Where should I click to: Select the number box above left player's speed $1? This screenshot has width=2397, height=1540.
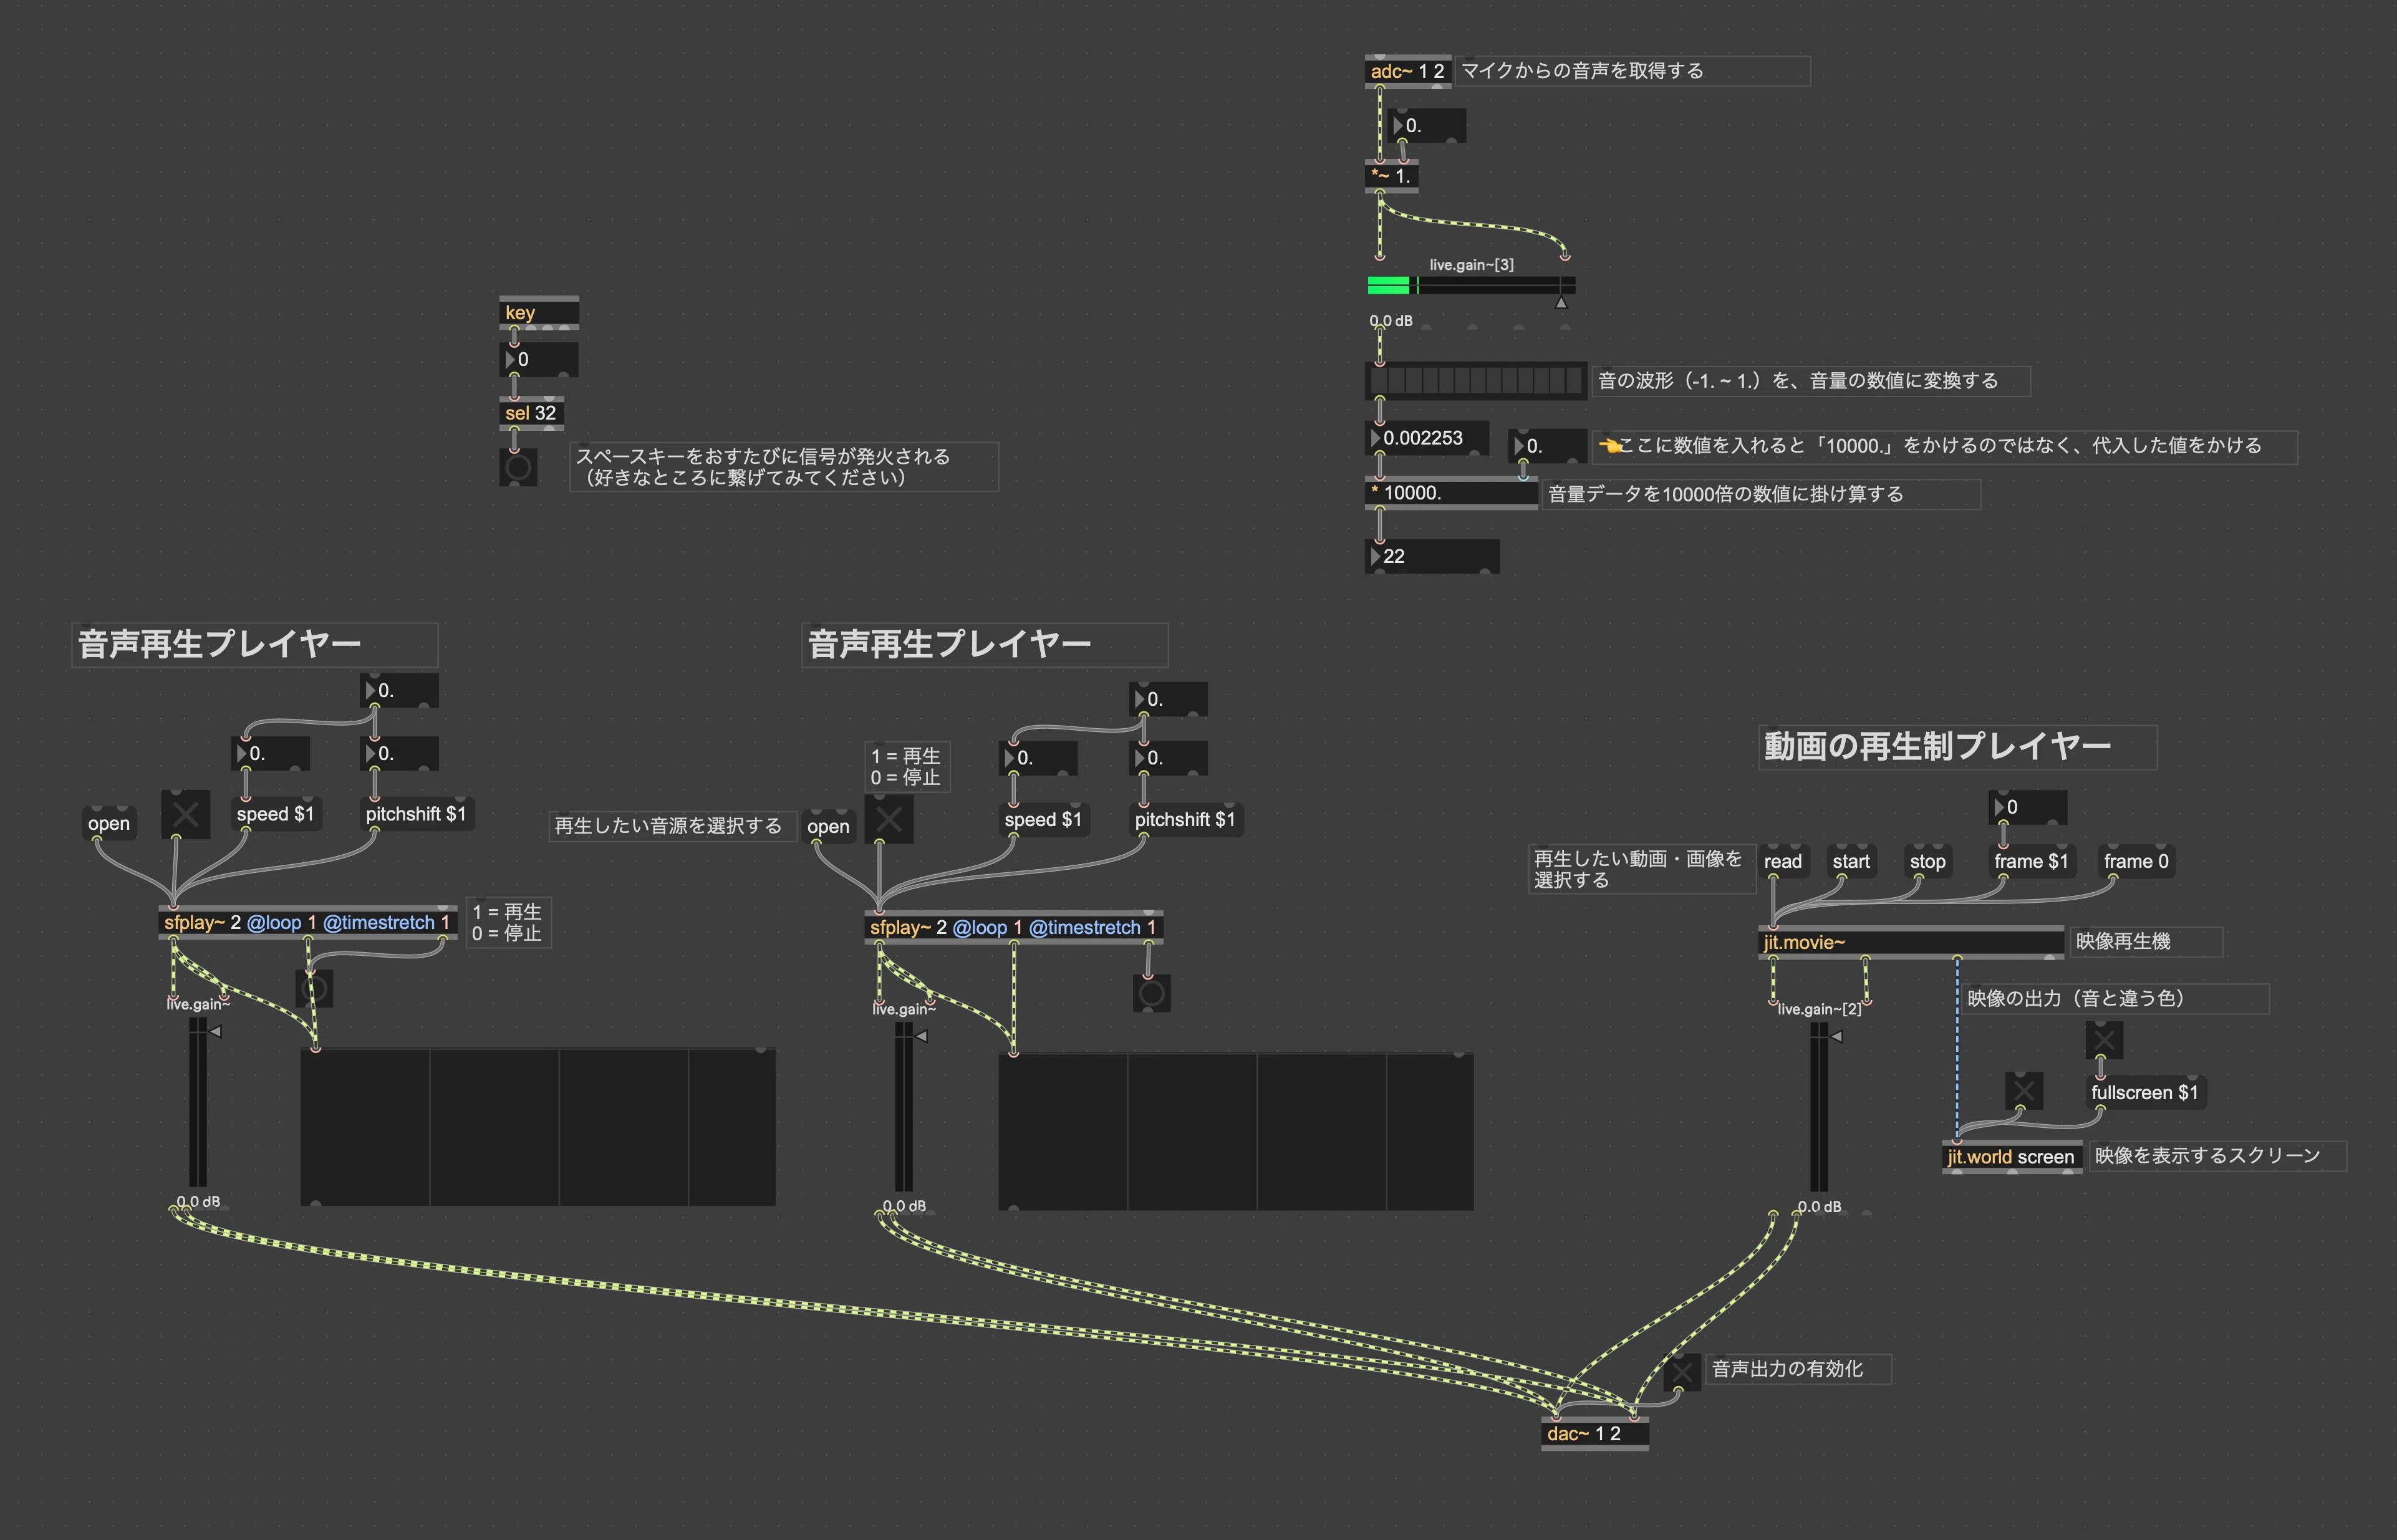click(271, 754)
